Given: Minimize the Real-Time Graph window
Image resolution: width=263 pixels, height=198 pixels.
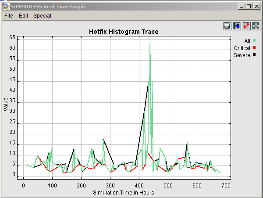Looking at the screenshot, I should click(242, 7).
